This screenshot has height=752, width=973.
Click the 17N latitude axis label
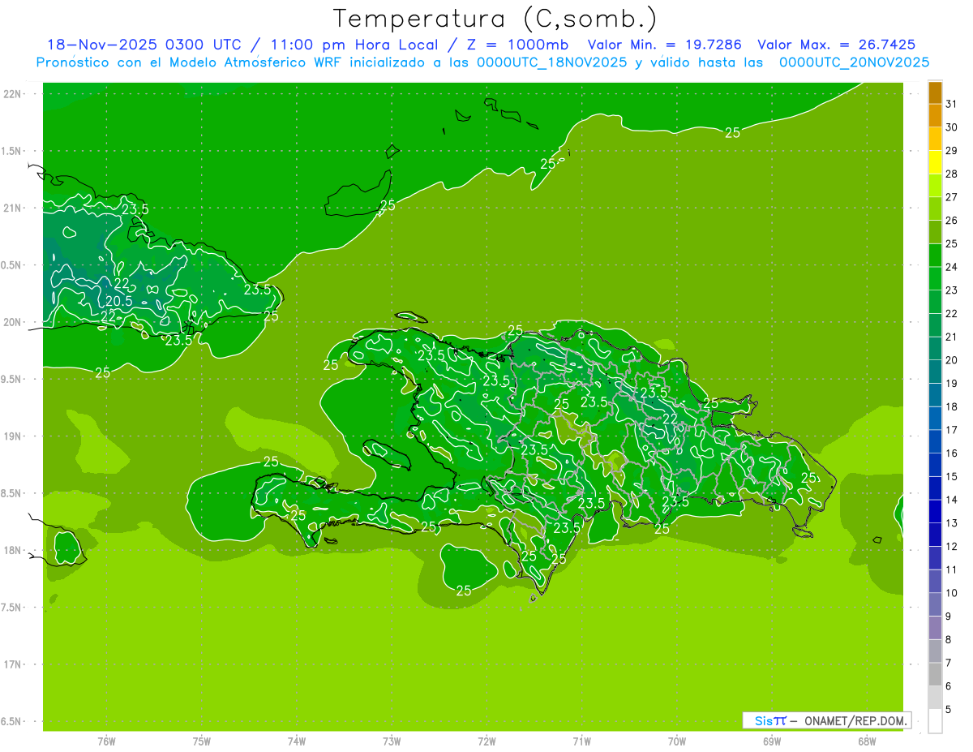13,664
